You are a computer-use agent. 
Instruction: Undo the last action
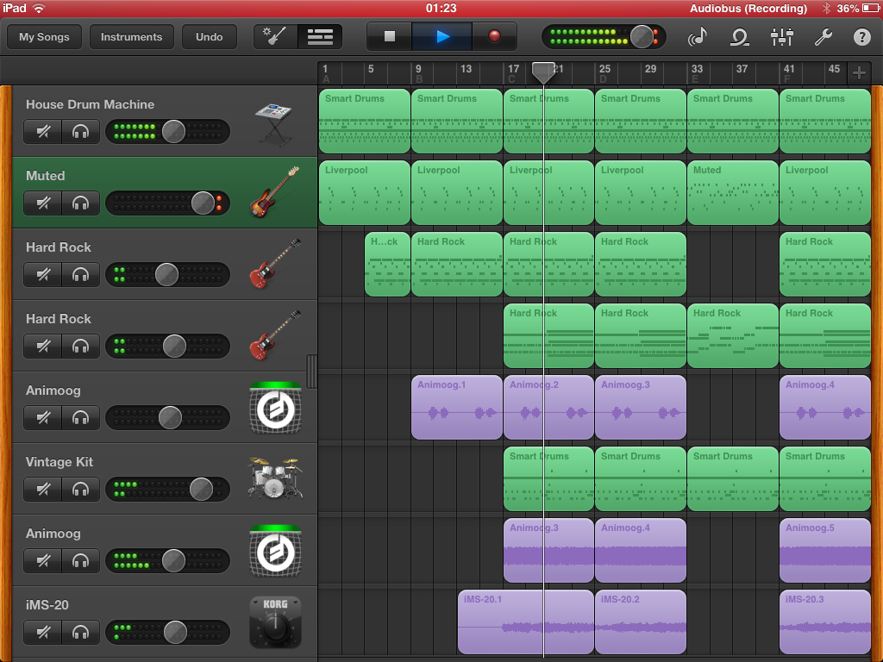209,36
